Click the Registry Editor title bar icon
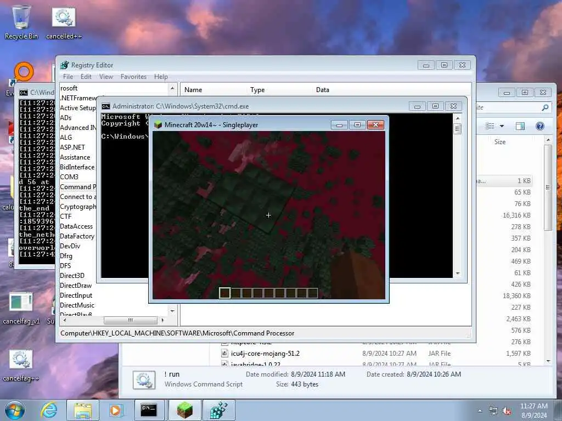The width and height of the screenshot is (562, 421). click(x=65, y=65)
